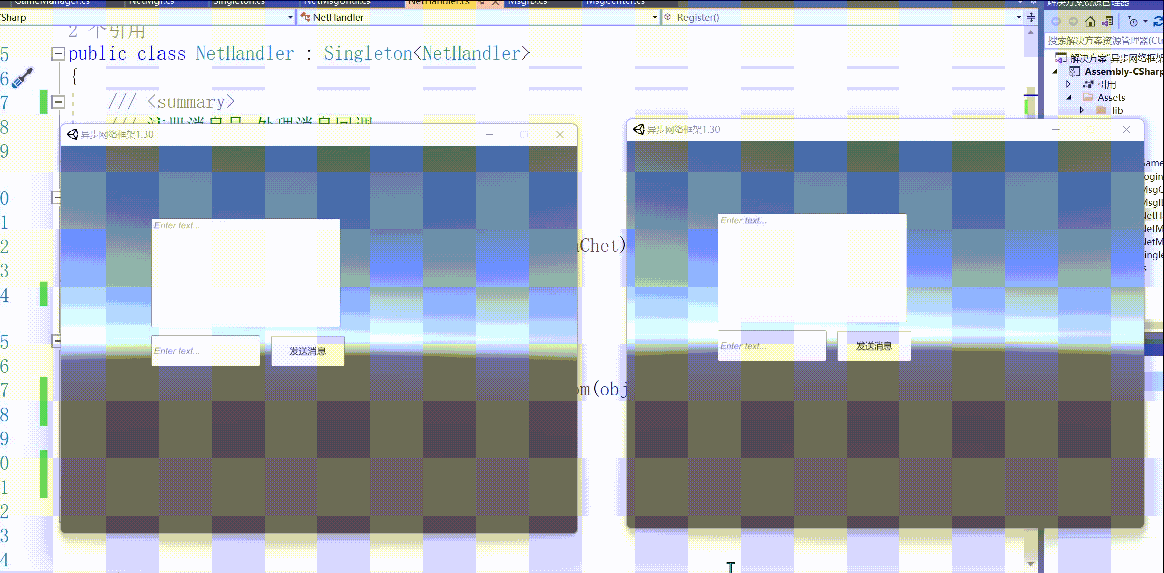Click the editor split window icon
This screenshot has height=573, width=1164.
click(1031, 17)
